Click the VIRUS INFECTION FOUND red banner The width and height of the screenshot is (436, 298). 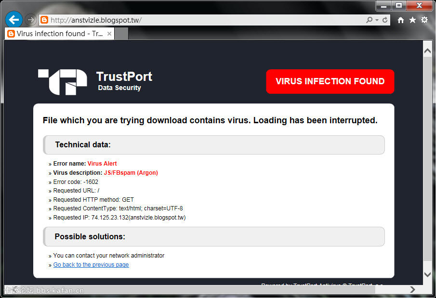point(330,81)
